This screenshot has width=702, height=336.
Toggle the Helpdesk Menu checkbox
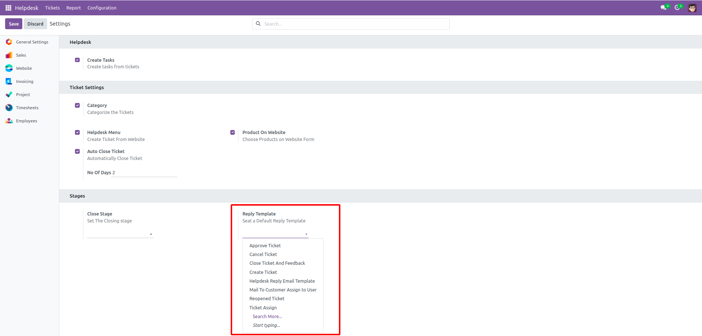(x=77, y=132)
